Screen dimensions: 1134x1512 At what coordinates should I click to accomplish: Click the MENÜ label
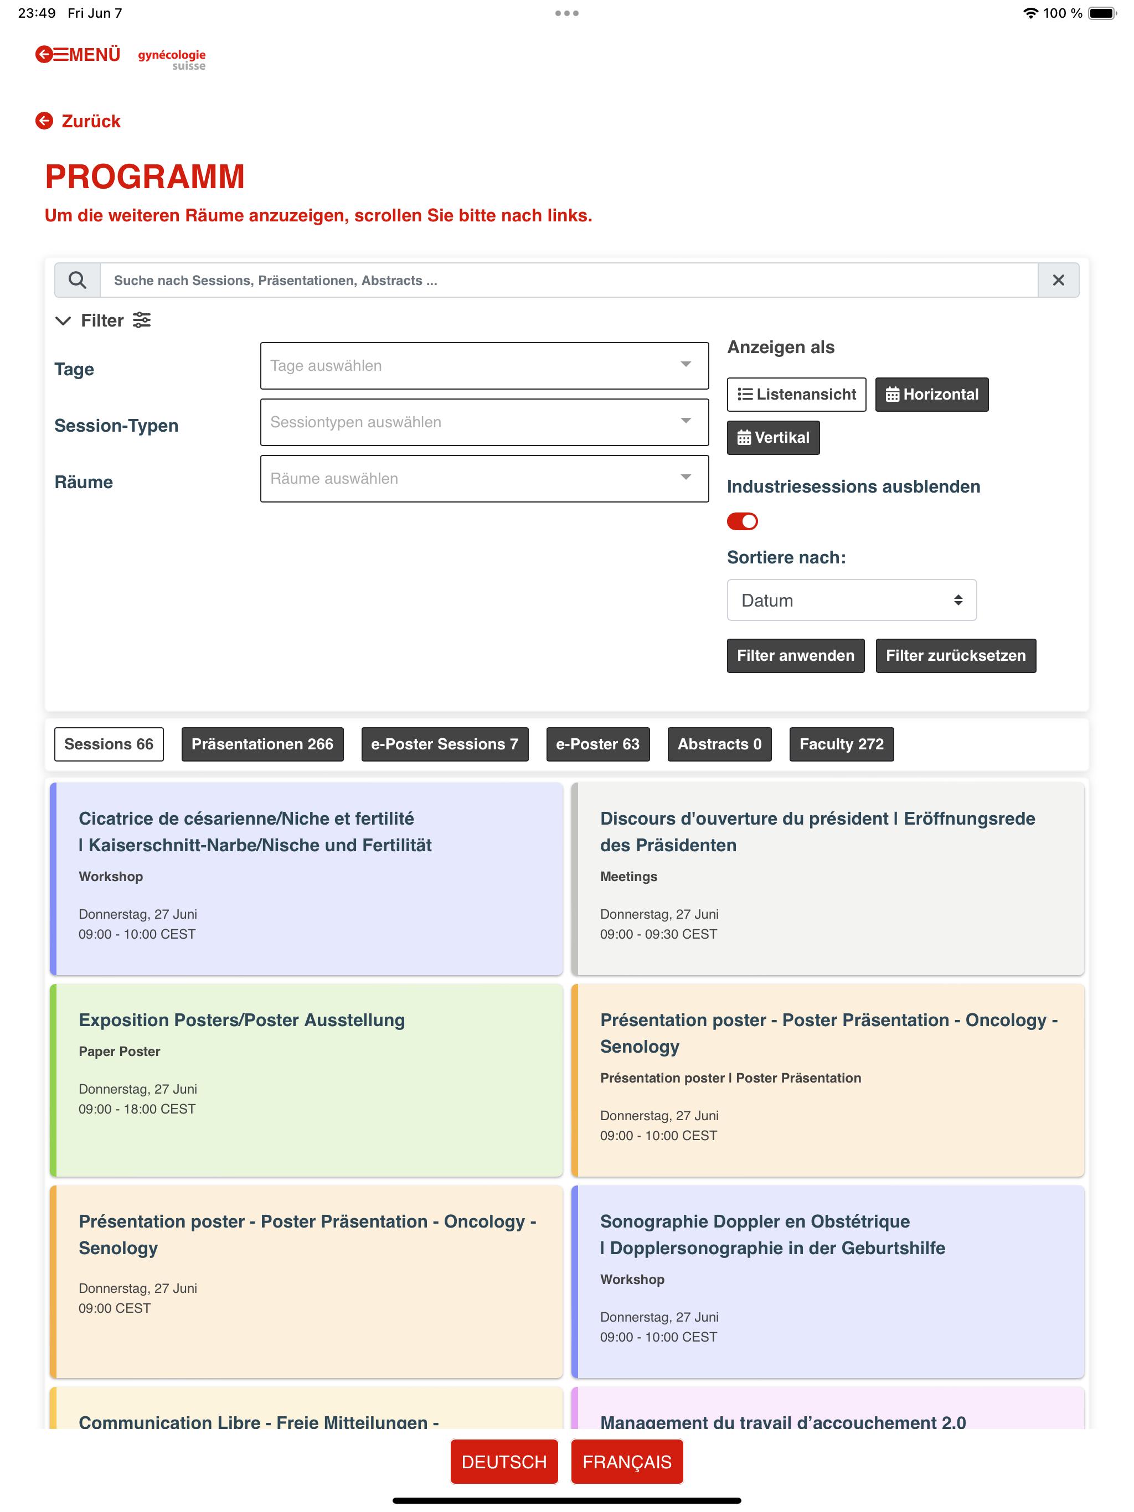coord(94,55)
